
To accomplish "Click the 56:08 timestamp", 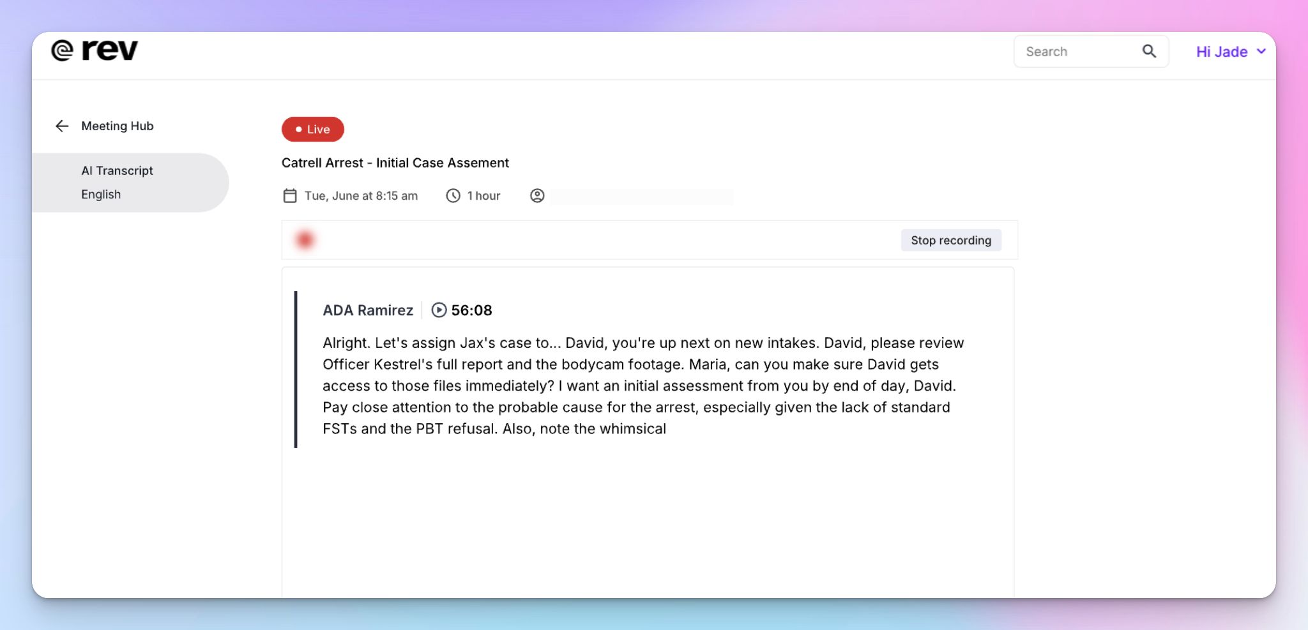I will (x=471, y=310).
